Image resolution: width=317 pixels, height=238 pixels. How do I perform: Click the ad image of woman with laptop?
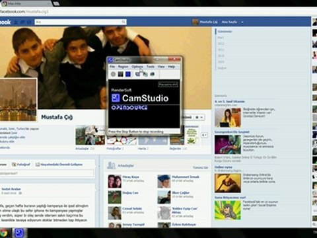228,118
